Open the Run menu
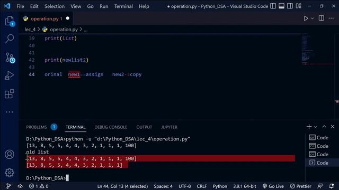 [x=104, y=6]
